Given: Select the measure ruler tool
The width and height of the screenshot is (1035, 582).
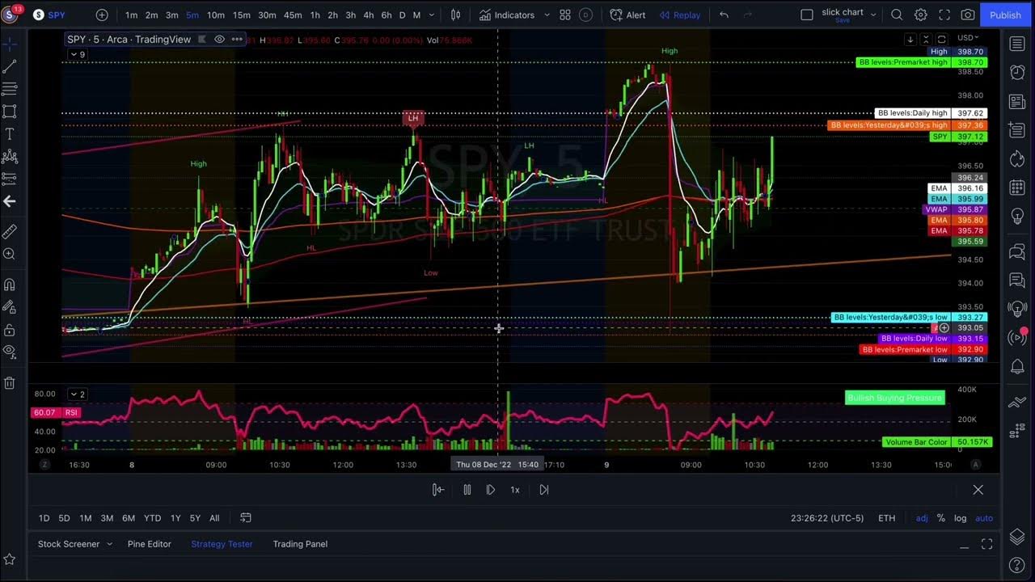Looking at the screenshot, I should point(10,232).
